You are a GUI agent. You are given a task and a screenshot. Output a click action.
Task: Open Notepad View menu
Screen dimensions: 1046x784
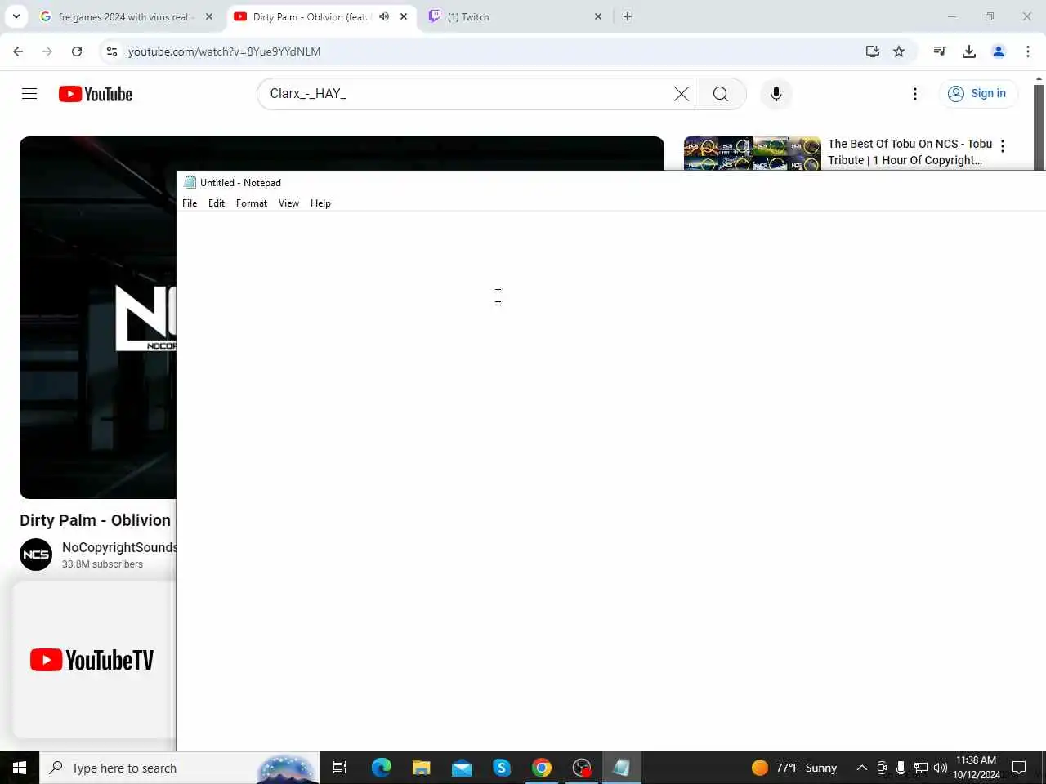point(288,203)
